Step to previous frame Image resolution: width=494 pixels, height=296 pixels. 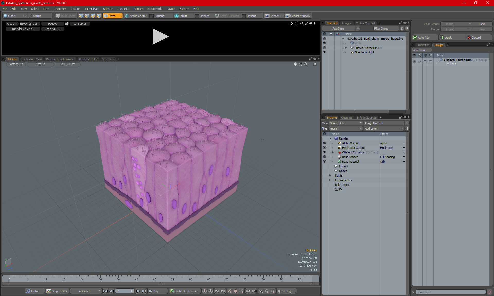(x=111, y=291)
